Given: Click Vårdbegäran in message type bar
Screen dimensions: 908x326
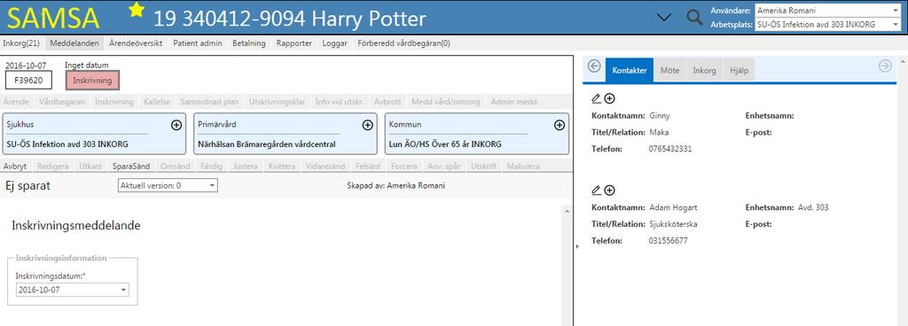Looking at the screenshot, I should click(62, 102).
